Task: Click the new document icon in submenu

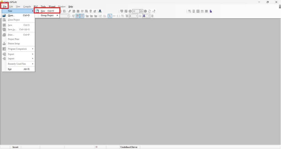Action: (x=37, y=11)
